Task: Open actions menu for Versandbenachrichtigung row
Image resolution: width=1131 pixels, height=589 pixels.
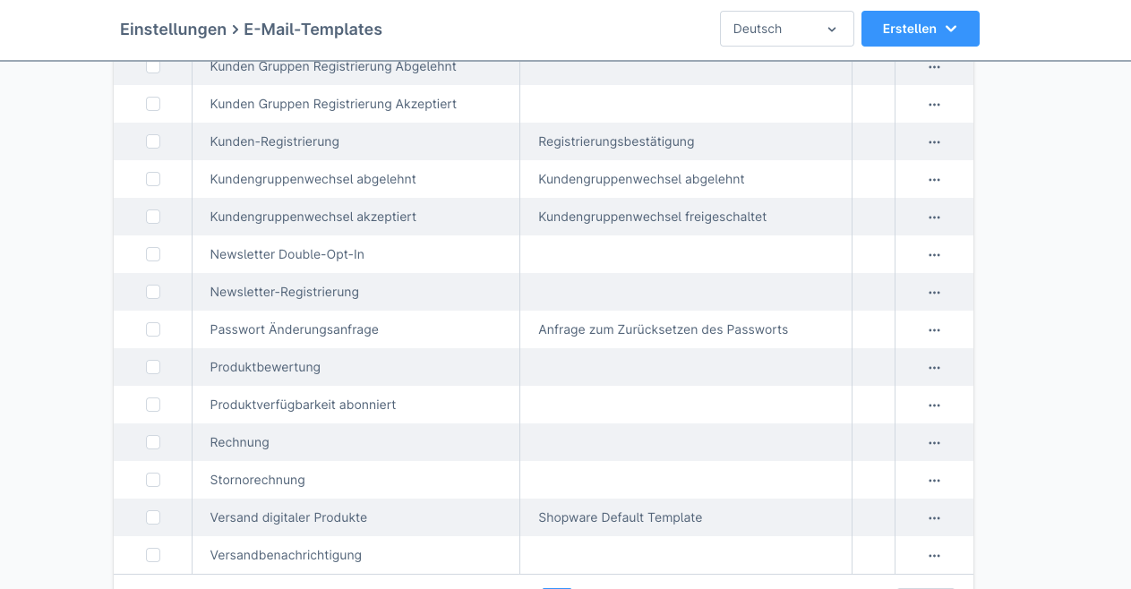Action: [934, 555]
